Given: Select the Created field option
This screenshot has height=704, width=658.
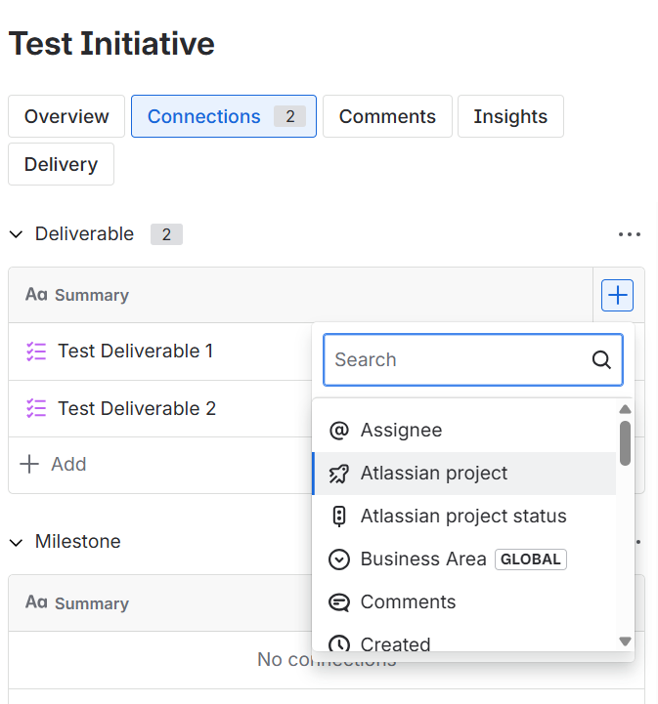Looking at the screenshot, I should pos(395,643).
